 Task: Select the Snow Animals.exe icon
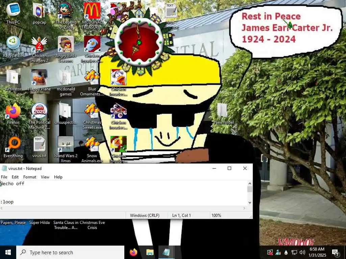[92, 149]
